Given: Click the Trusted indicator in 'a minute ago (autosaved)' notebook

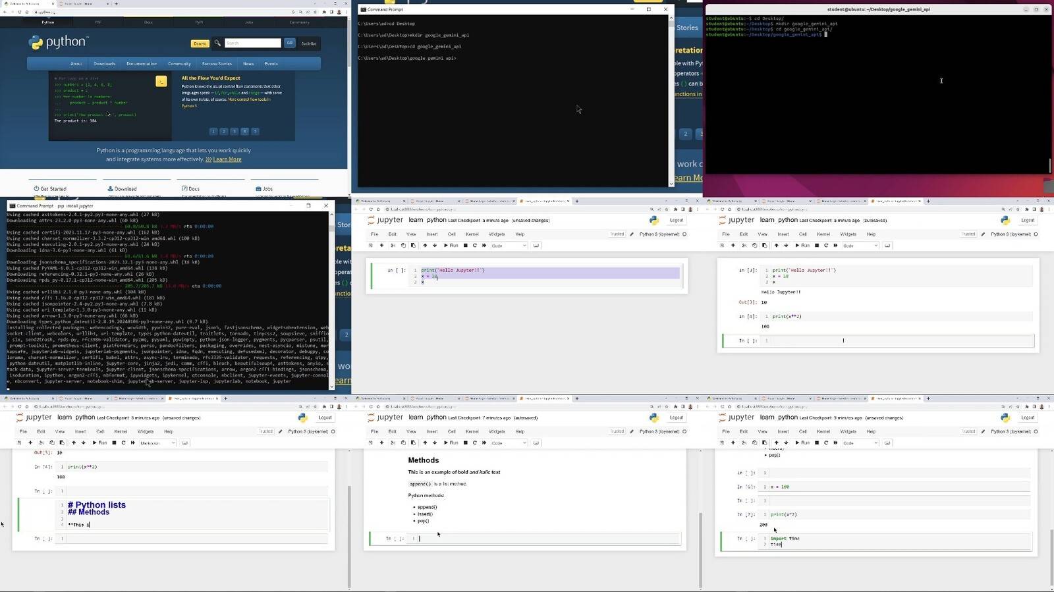Looking at the screenshot, I should (x=968, y=234).
